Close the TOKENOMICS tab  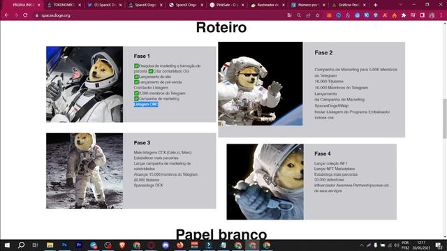click(80, 5)
